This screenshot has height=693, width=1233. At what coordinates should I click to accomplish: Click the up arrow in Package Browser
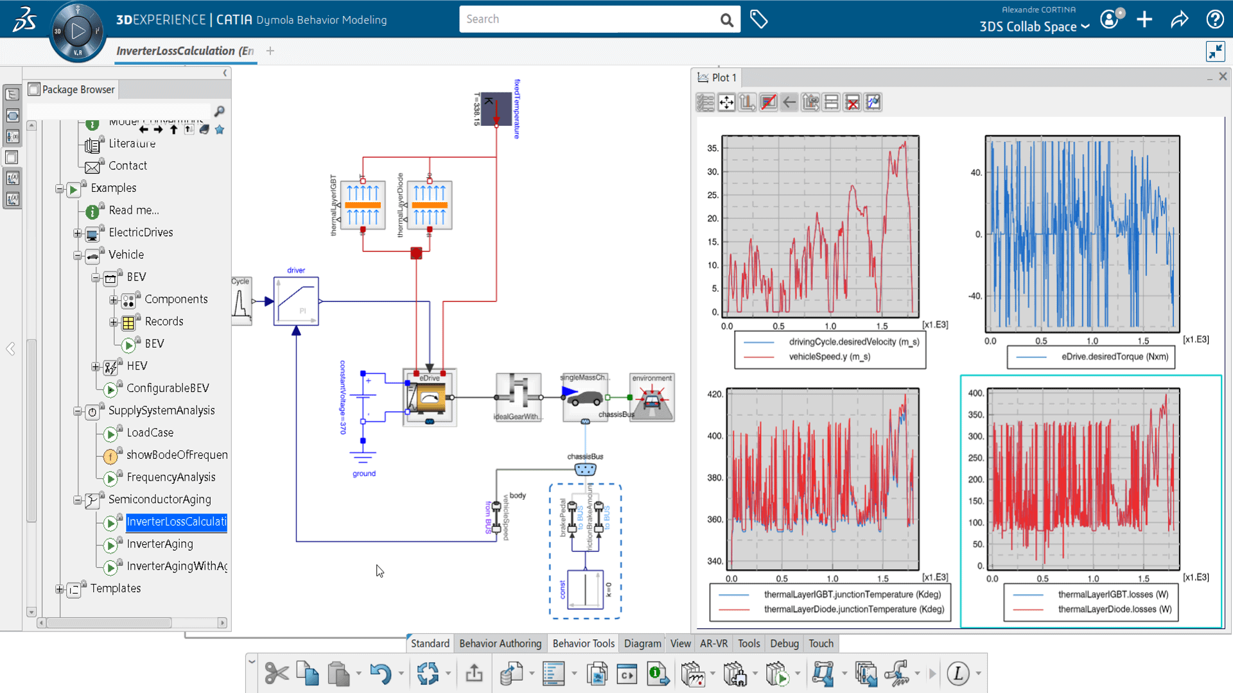(173, 130)
